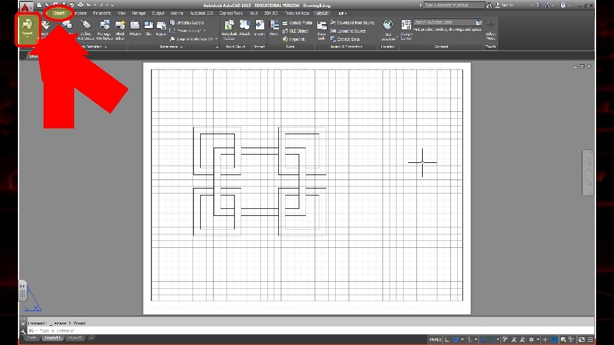This screenshot has height=345, width=614.
Task: Insert an OLE Object
Action: pyautogui.click(x=295, y=31)
